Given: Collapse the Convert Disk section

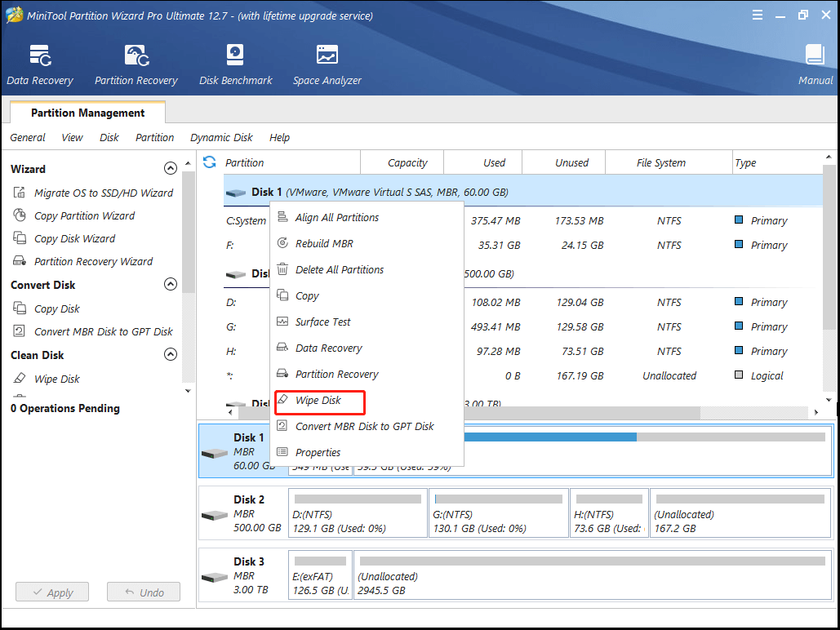Looking at the screenshot, I should click(x=171, y=284).
